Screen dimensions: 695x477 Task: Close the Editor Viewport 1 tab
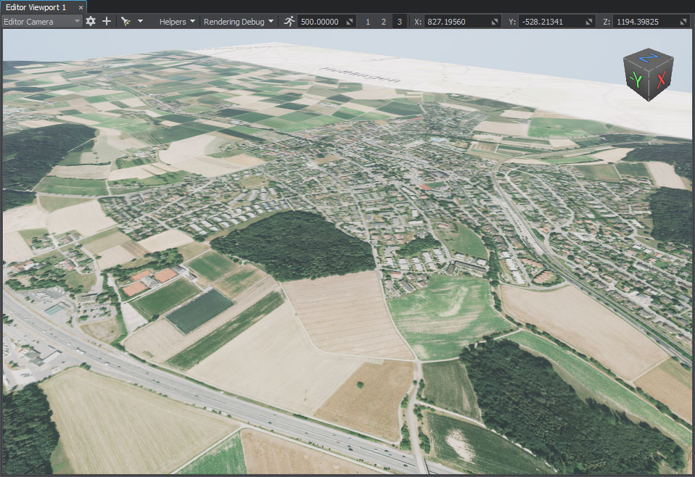pos(81,7)
